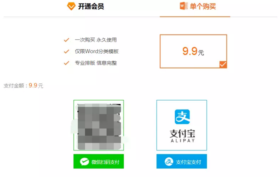This screenshot has width=280, height=177.
Task: Switch to the 单个购买 tab
Action: (198, 7)
